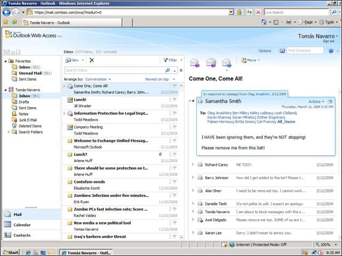The width and height of the screenshot is (342, 256).
Task: Click the Windows Start button
Action: click(x=11, y=252)
